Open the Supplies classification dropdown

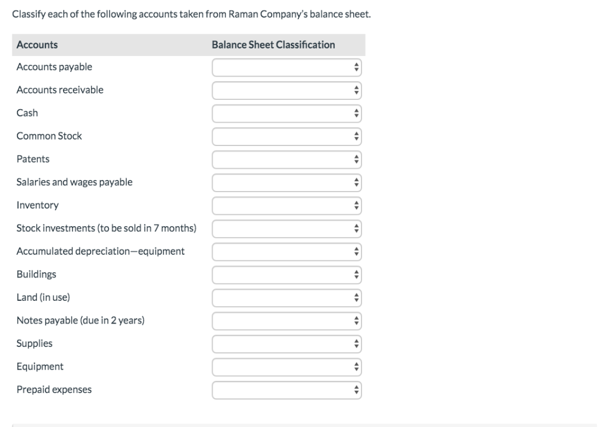tap(286, 343)
